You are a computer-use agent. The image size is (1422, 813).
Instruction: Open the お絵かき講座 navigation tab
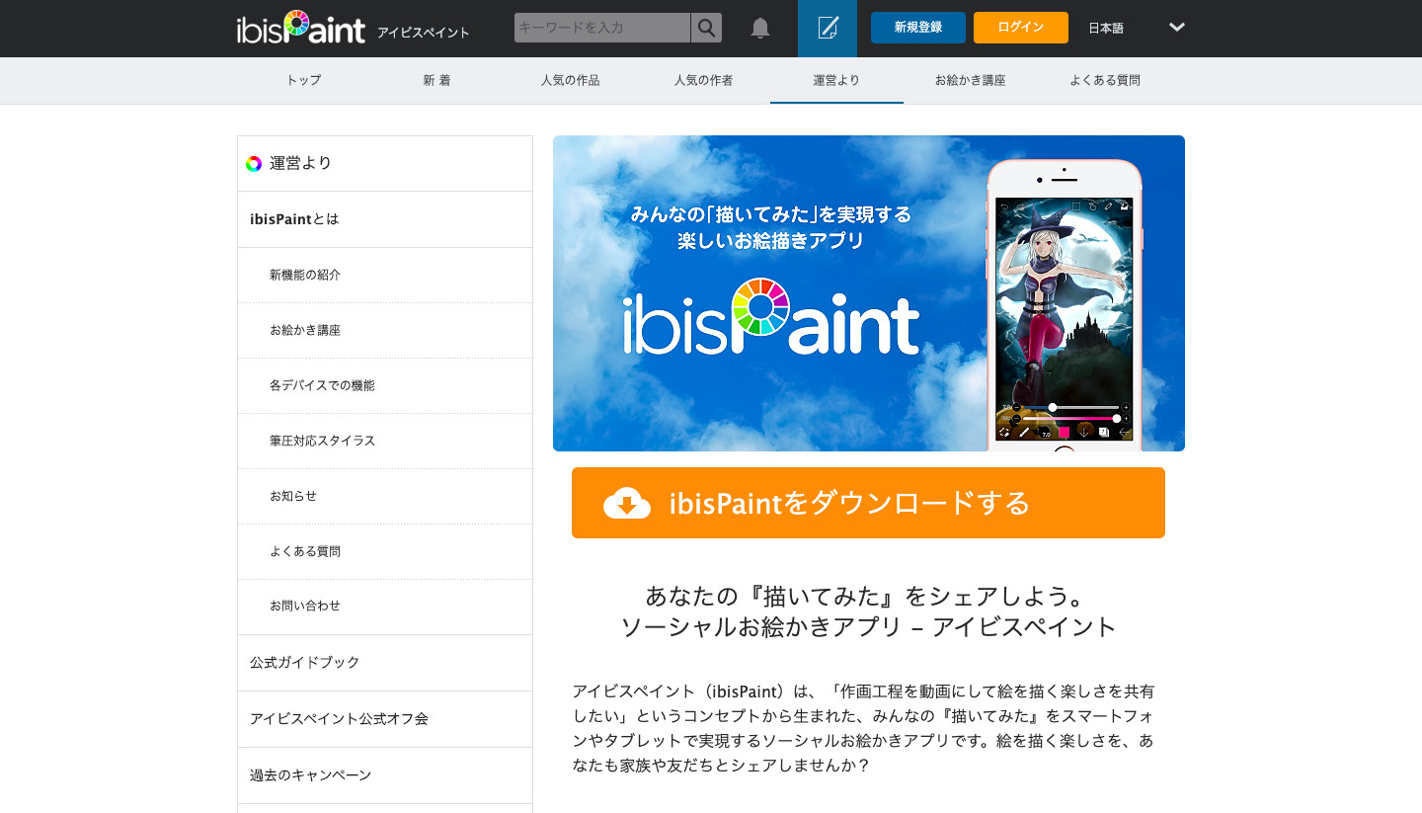click(970, 81)
